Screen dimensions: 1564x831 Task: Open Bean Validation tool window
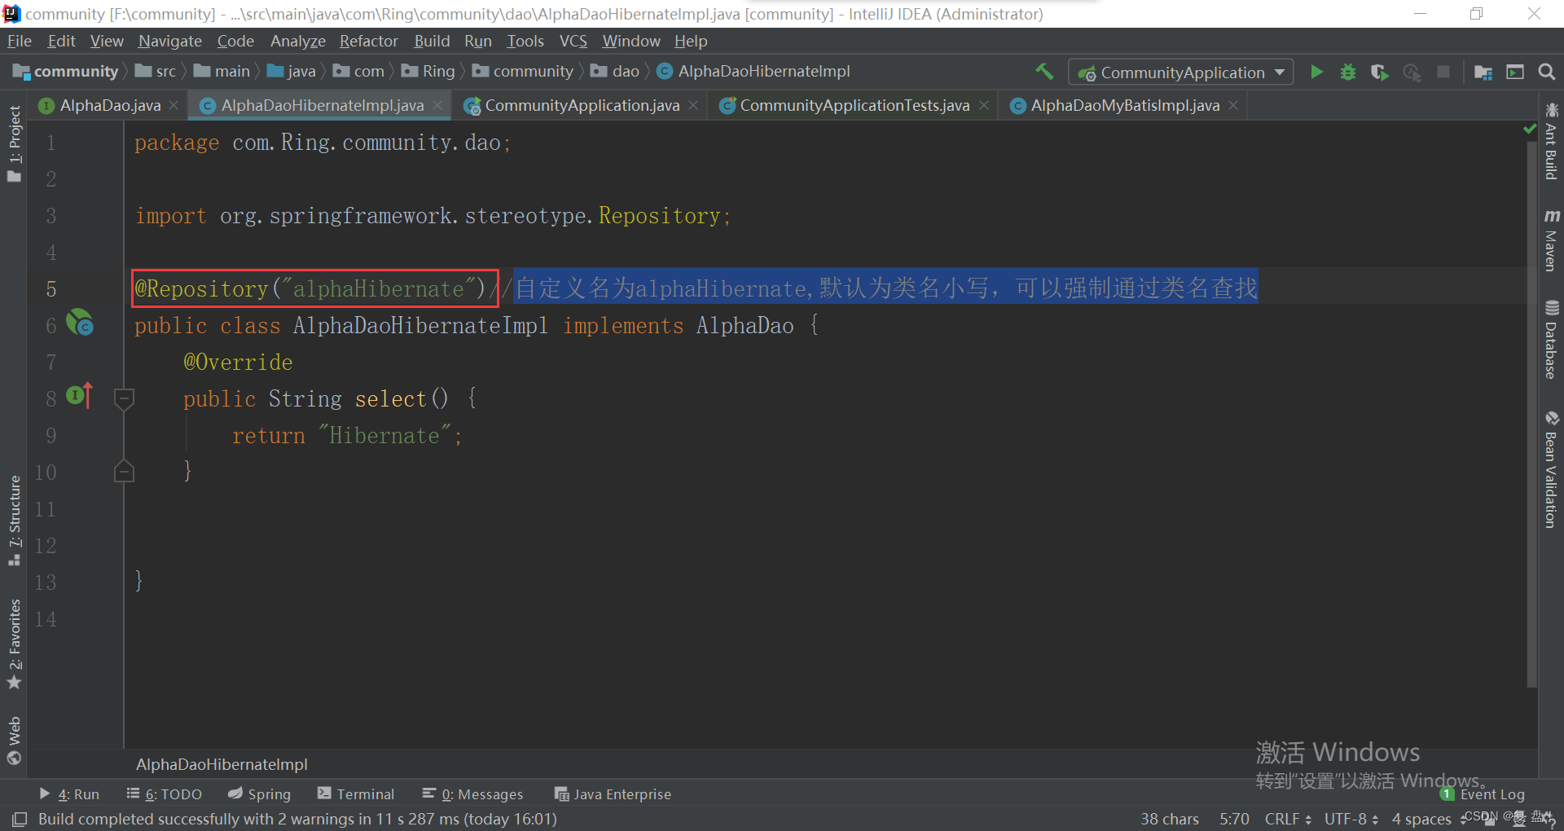click(x=1551, y=470)
